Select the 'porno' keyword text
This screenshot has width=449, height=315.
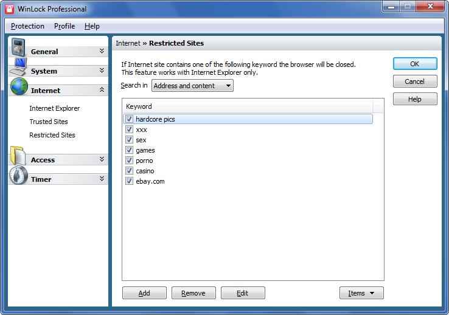coord(144,161)
